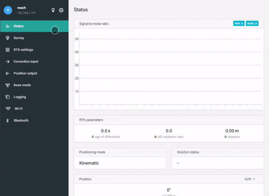Click the device IP 192.168.1.191
The image size is (269, 196).
point(27,13)
